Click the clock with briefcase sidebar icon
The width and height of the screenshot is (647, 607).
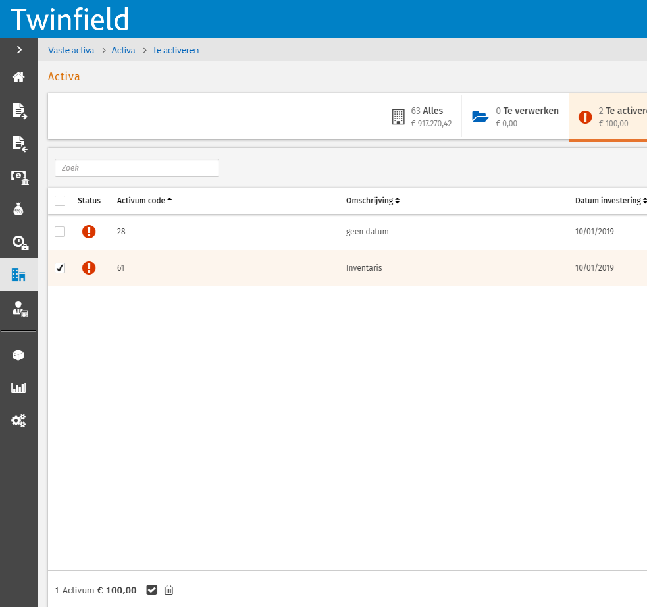[19, 242]
